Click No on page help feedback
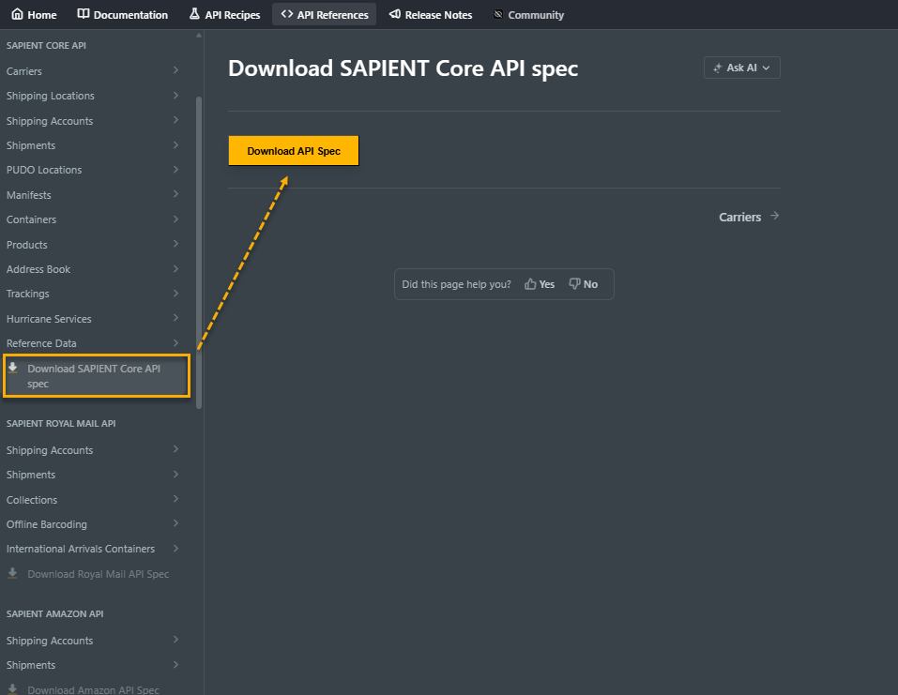This screenshot has width=898, height=695. pos(583,284)
